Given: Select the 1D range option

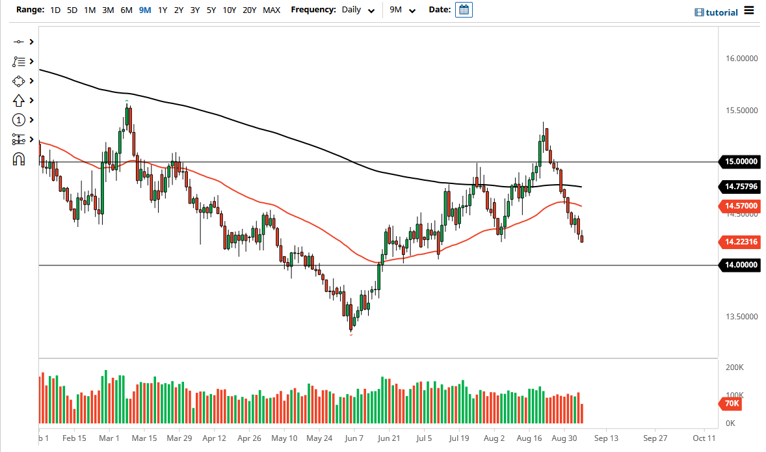Looking at the screenshot, I should pos(55,10).
